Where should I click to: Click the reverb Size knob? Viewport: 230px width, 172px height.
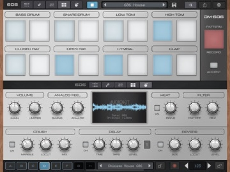pyautogui.click(x=175, y=144)
